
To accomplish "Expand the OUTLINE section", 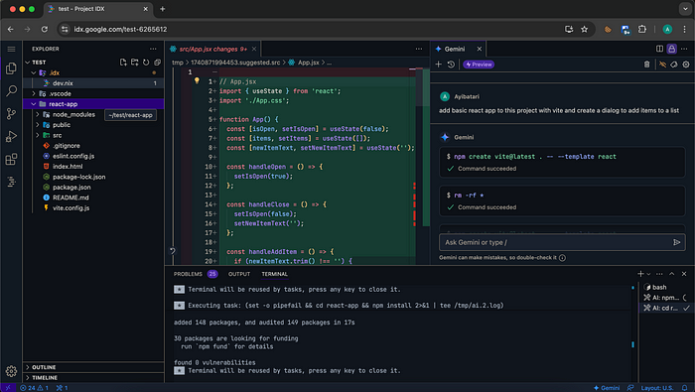I will 93,367.
